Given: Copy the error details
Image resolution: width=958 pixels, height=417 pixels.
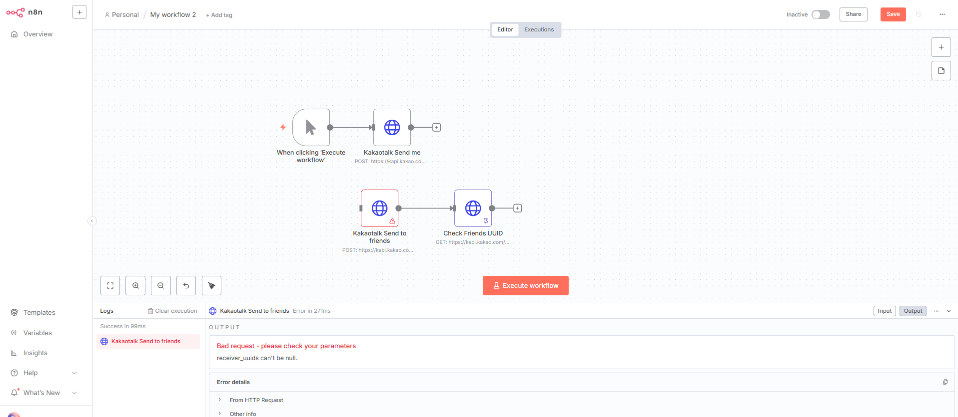Looking at the screenshot, I should click(x=945, y=382).
